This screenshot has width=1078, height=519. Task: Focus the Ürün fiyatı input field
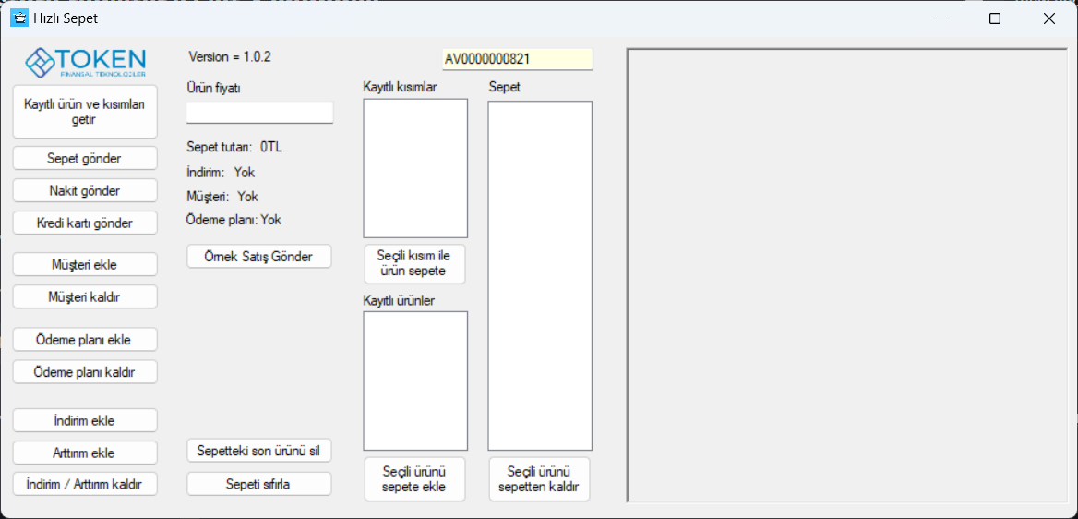259,113
